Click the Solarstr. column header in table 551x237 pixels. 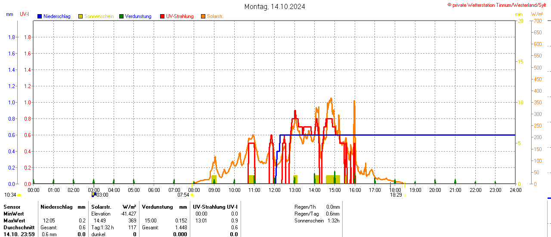coord(102,207)
